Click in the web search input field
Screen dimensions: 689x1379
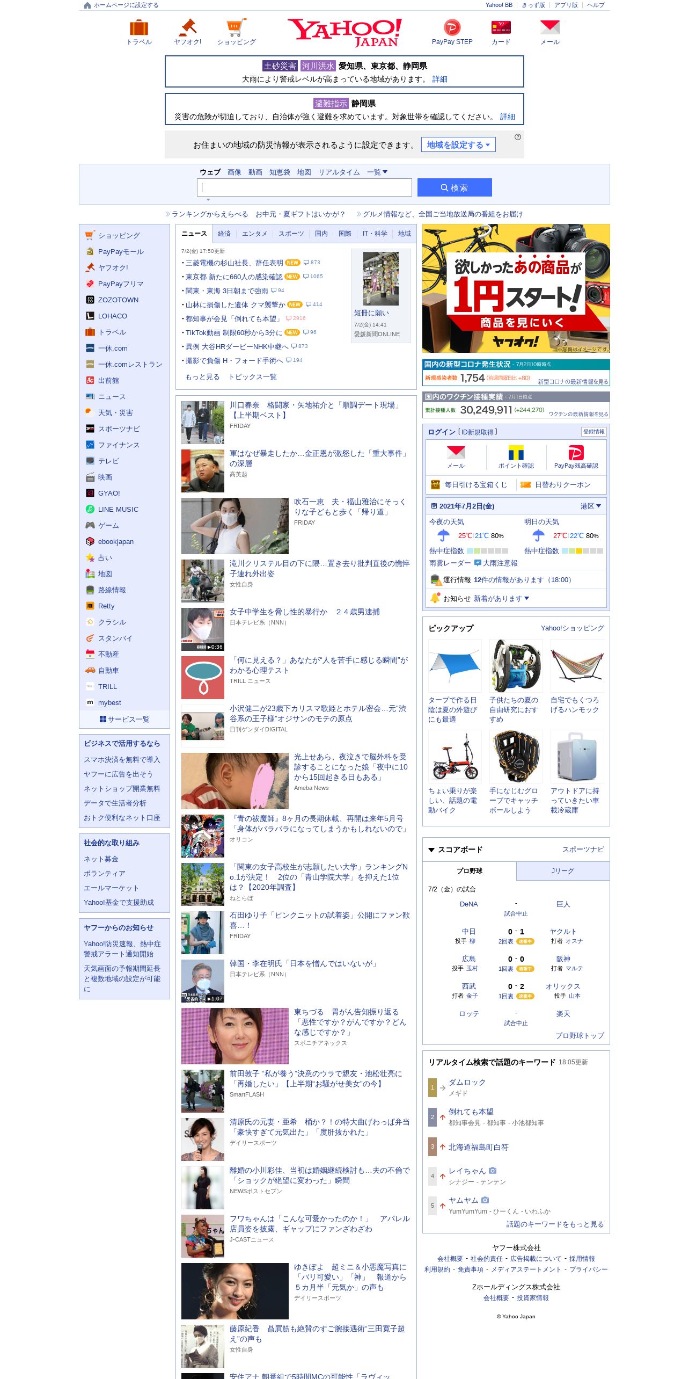coord(304,187)
